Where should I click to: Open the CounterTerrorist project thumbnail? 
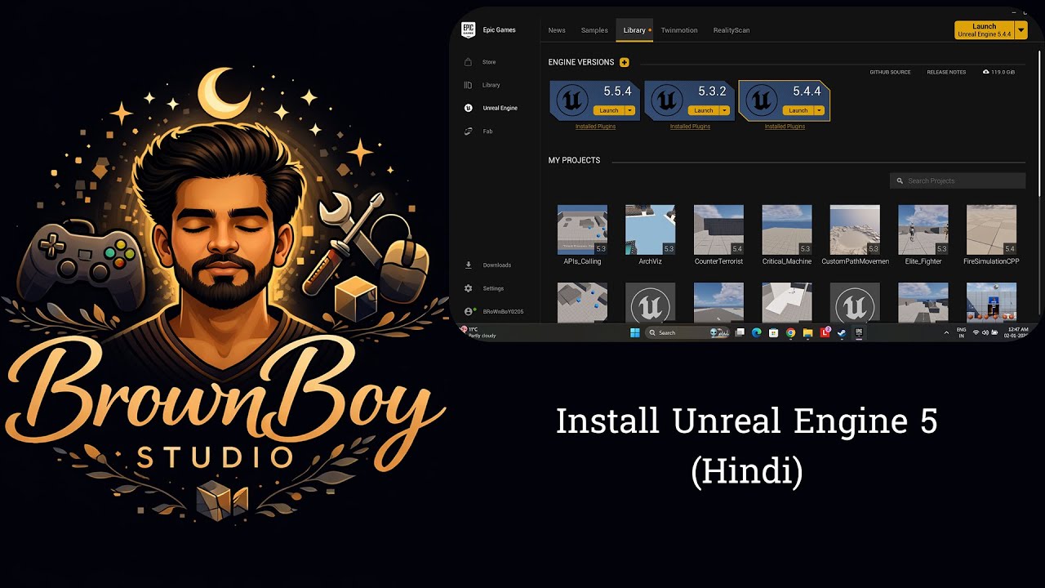pos(718,229)
